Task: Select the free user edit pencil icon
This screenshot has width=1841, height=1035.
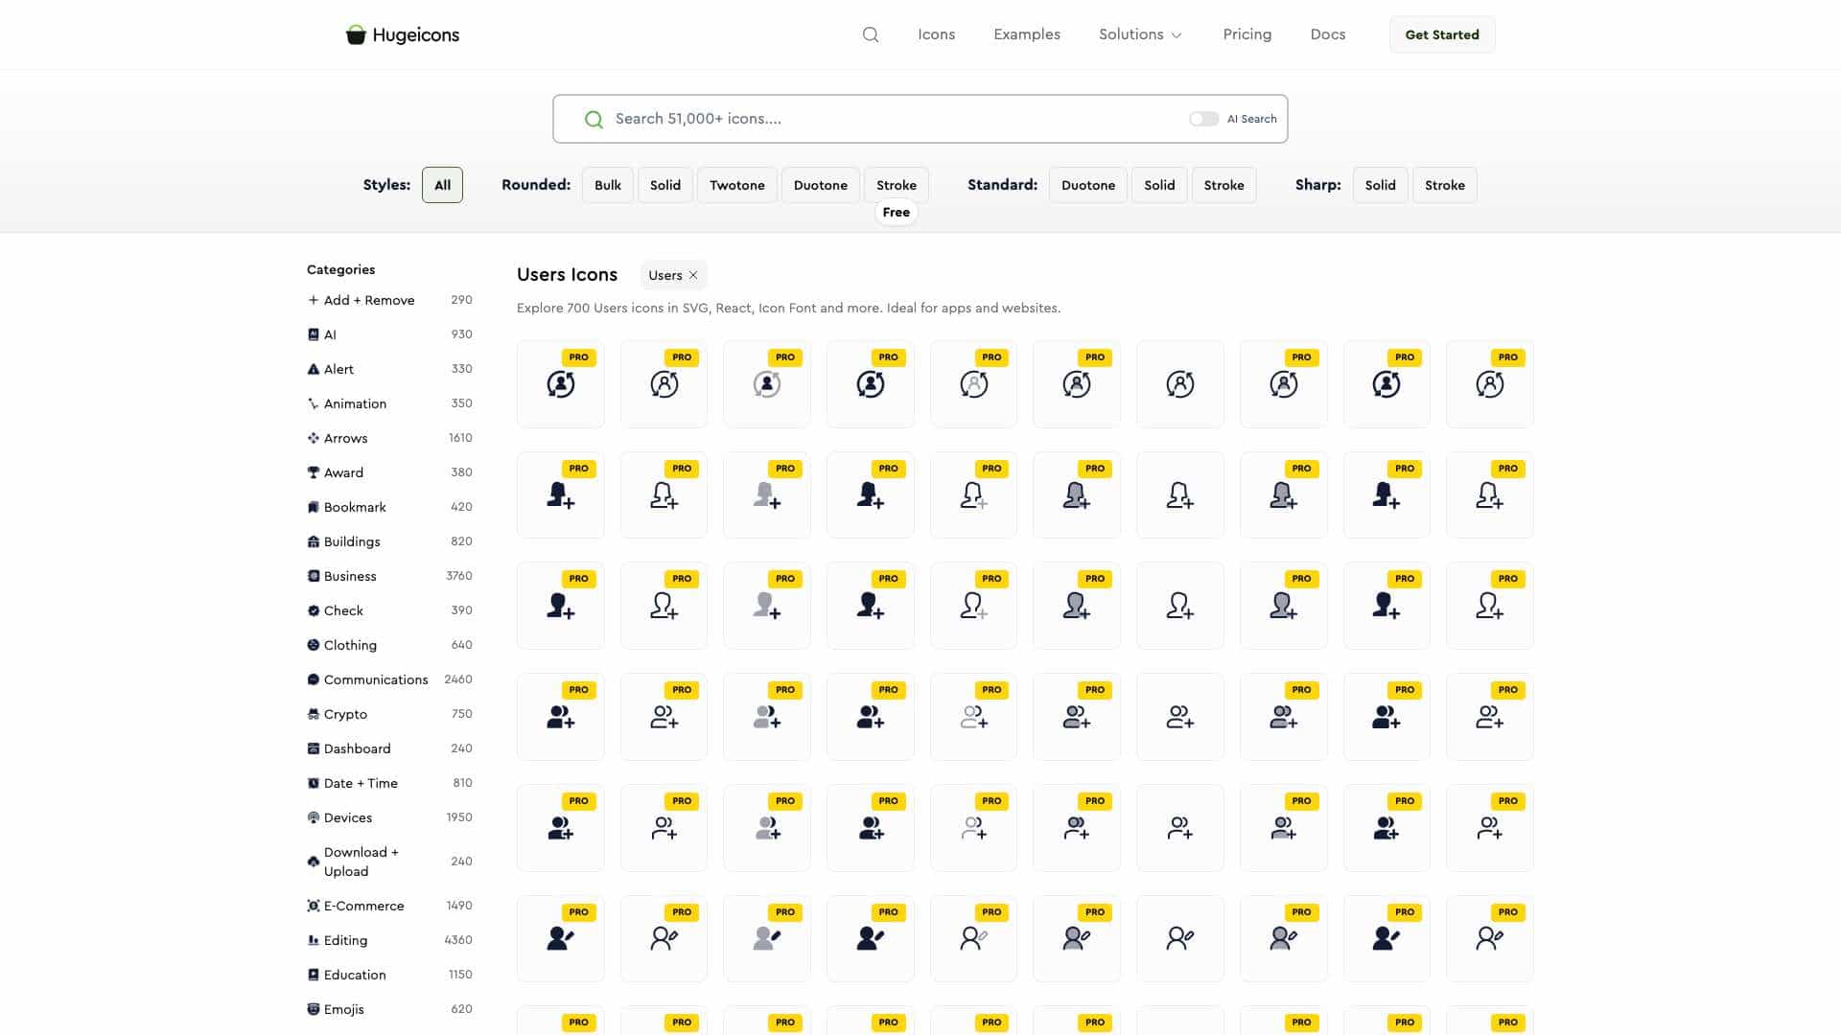Action: click(x=1179, y=938)
